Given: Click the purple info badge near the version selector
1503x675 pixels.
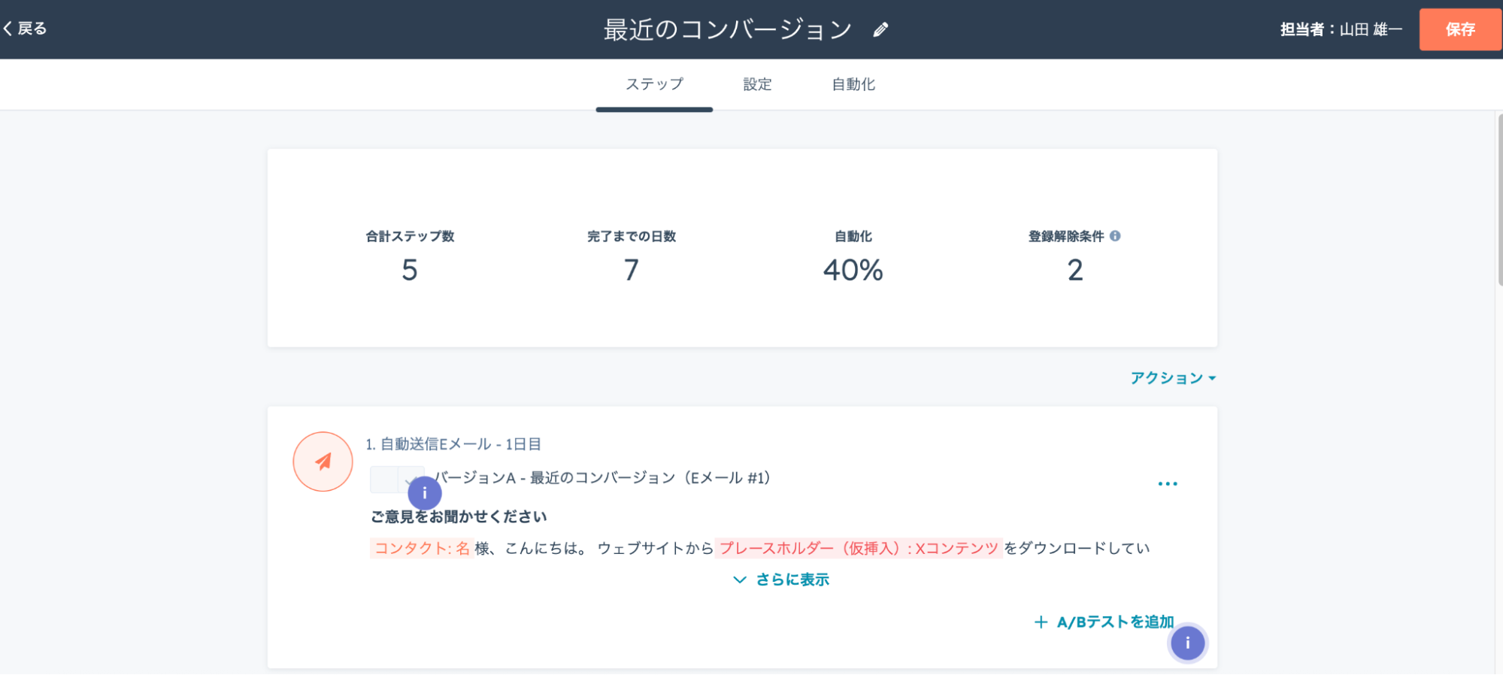Looking at the screenshot, I should (x=425, y=493).
